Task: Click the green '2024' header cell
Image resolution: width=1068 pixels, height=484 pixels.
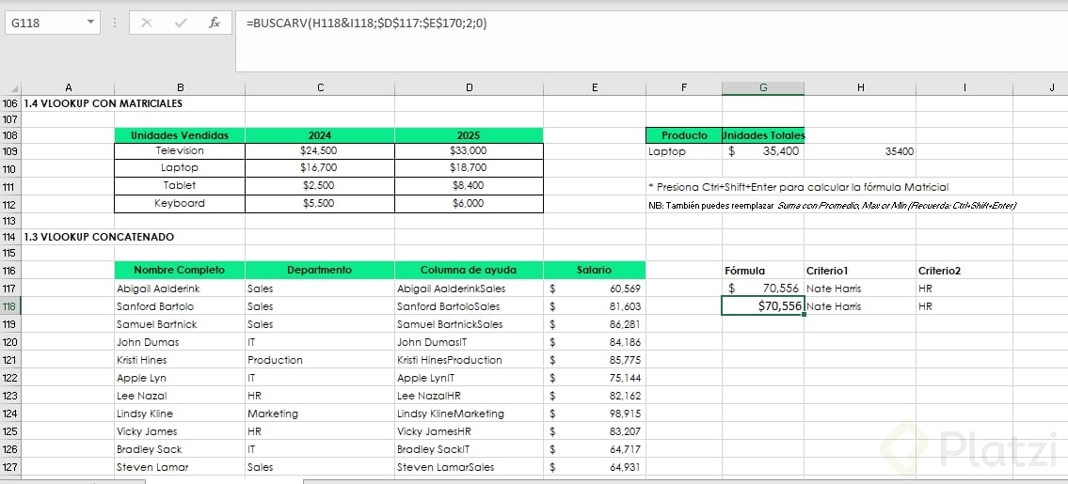Action: pos(320,134)
